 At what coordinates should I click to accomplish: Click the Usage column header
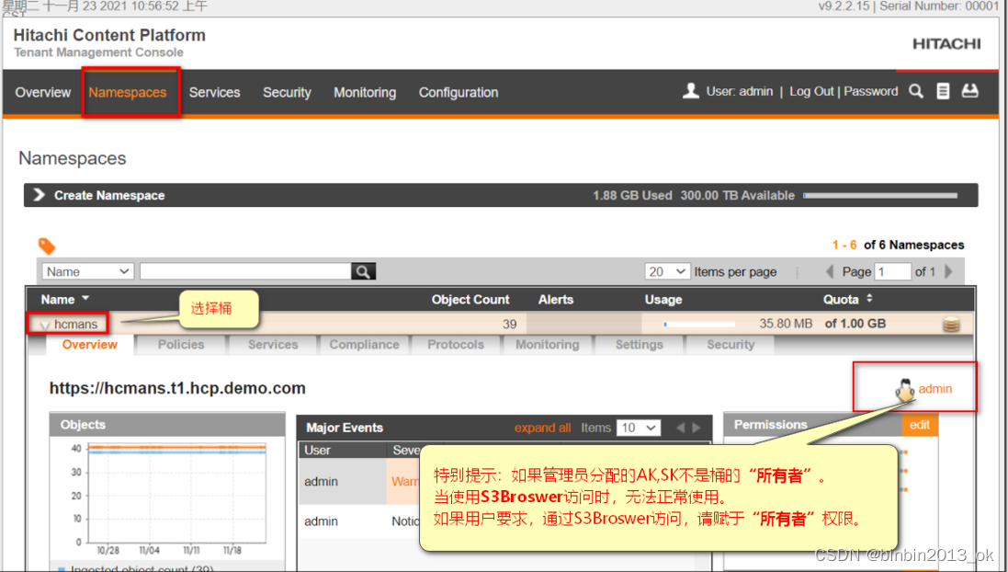663,299
